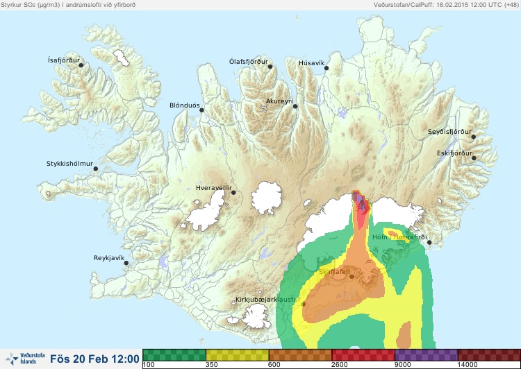The height and width of the screenshot is (369, 521).
Task: Click the Eskifjörður town marker
Action: tap(474, 158)
